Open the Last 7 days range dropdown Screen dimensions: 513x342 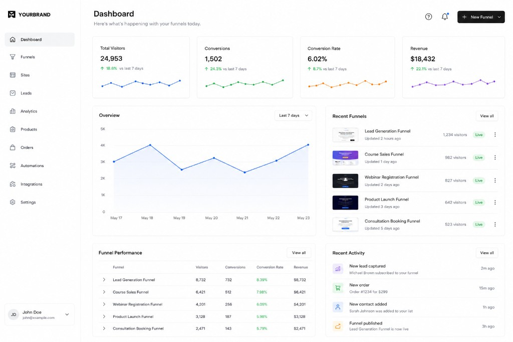293,116
